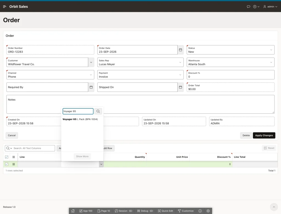Click Order Total value $0.00
The image size is (281, 214).
192,89
